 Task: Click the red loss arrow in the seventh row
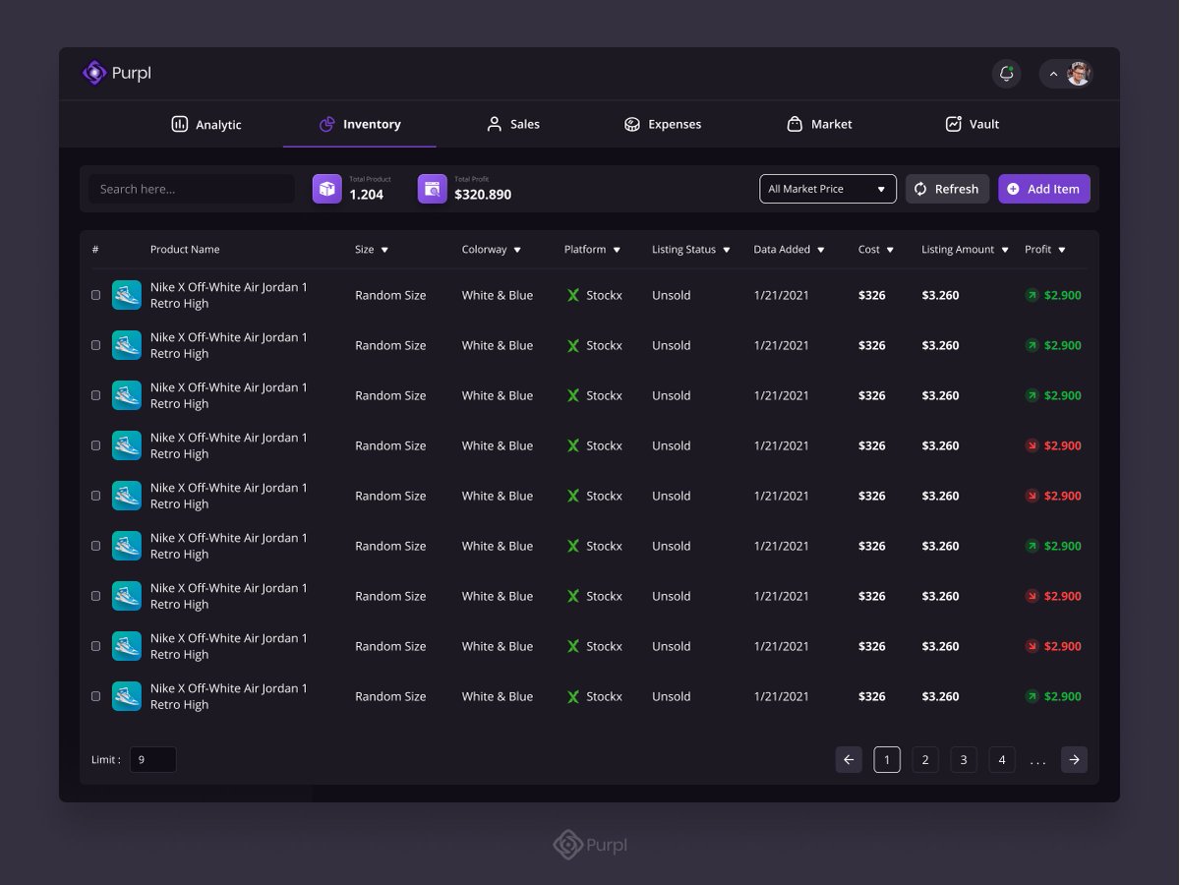point(1032,596)
